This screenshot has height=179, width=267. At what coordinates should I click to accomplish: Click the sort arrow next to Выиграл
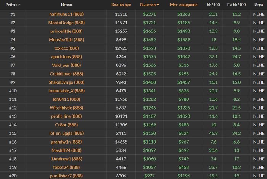point(158,5)
